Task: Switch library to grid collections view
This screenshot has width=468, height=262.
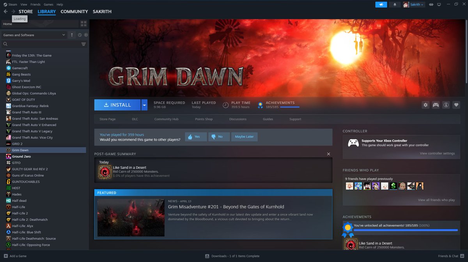Action: (83, 24)
